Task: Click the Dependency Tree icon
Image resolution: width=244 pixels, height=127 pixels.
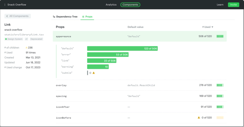Action: [54, 17]
